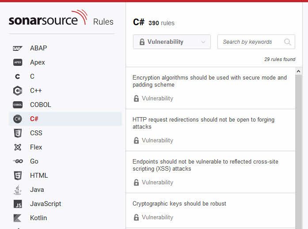This screenshot has width=308, height=229.
Task: Open the Vulnerability rule type dropdown
Action: [172, 42]
